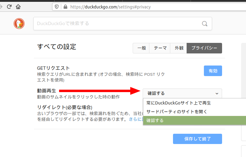Image resolution: width=246 pixels, height=157 pixels.
Task: Choose 常にDuckDuckGoサイト上で再生 option
Action: click(194, 103)
